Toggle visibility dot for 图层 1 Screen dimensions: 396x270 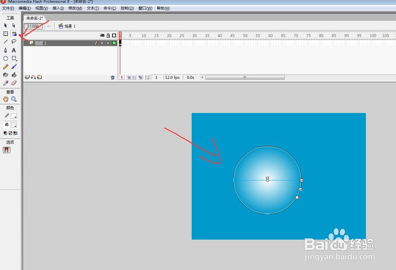102,43
